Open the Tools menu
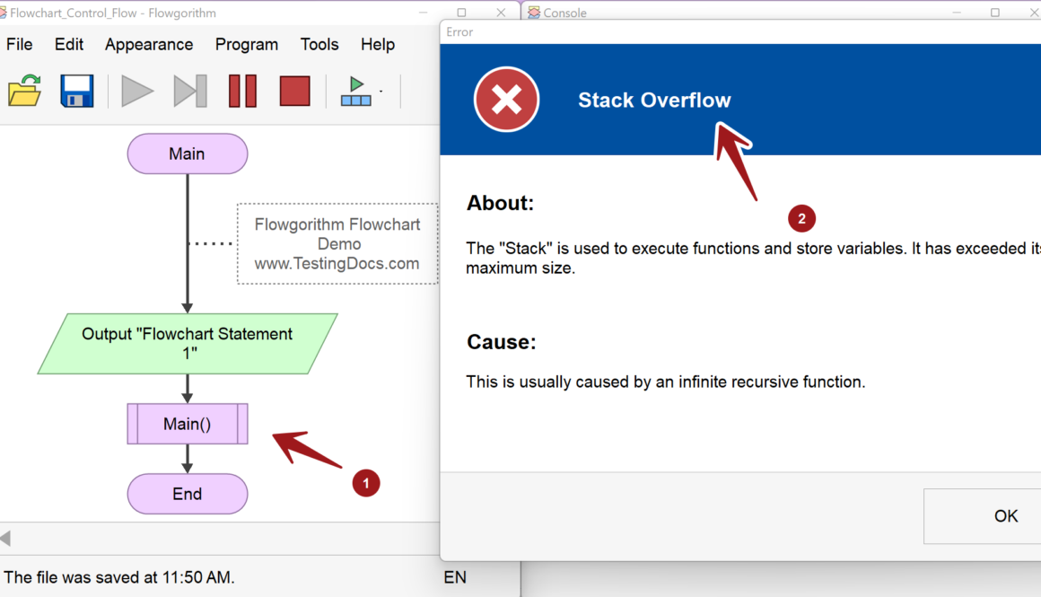This screenshot has height=597, width=1041. [x=319, y=45]
